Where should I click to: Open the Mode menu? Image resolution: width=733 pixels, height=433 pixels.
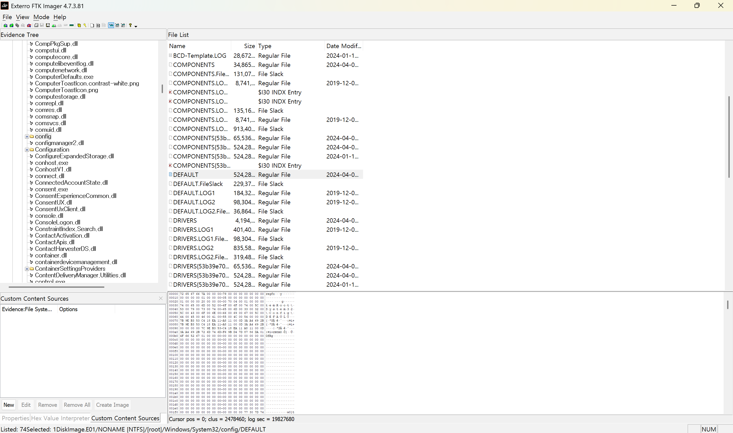pos(41,17)
